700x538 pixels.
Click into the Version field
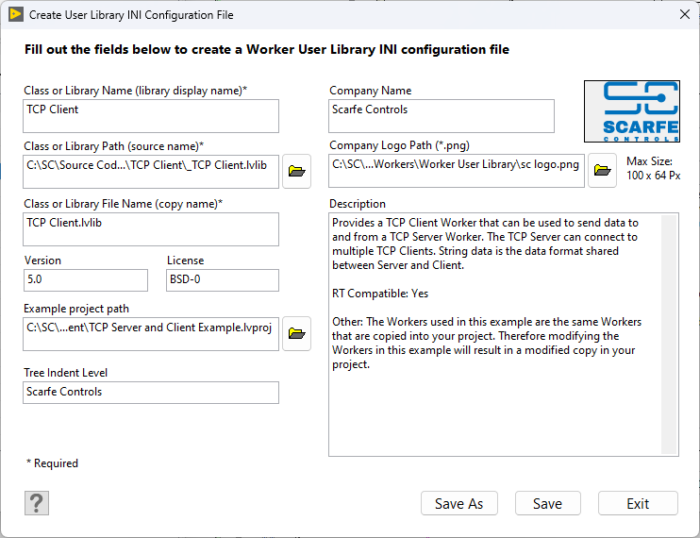point(85,280)
